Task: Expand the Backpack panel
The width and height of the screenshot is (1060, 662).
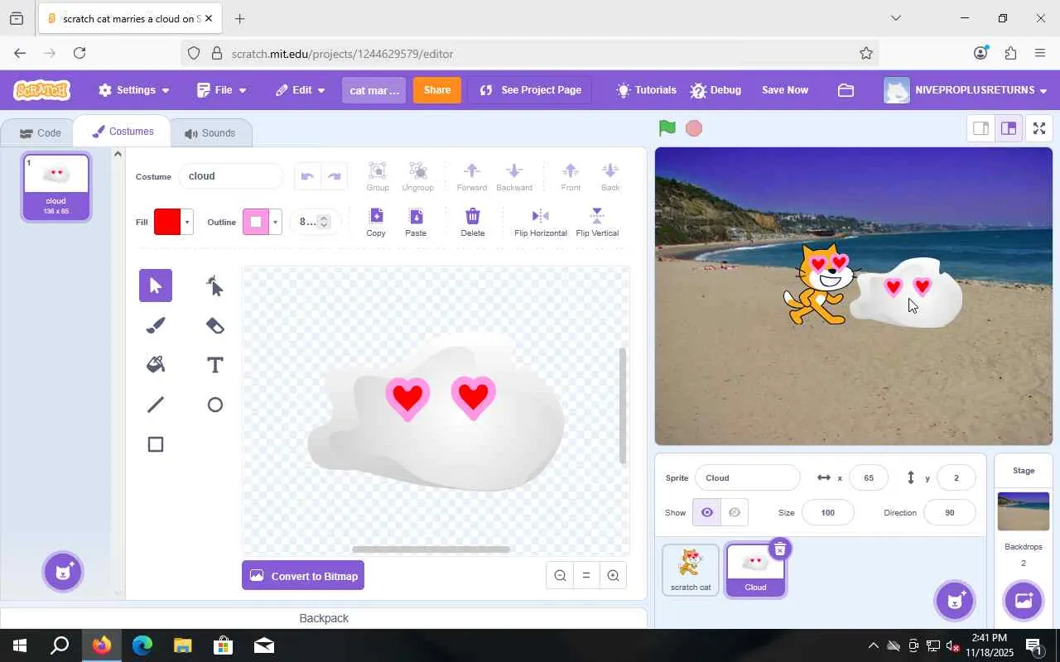Action: pyautogui.click(x=324, y=618)
